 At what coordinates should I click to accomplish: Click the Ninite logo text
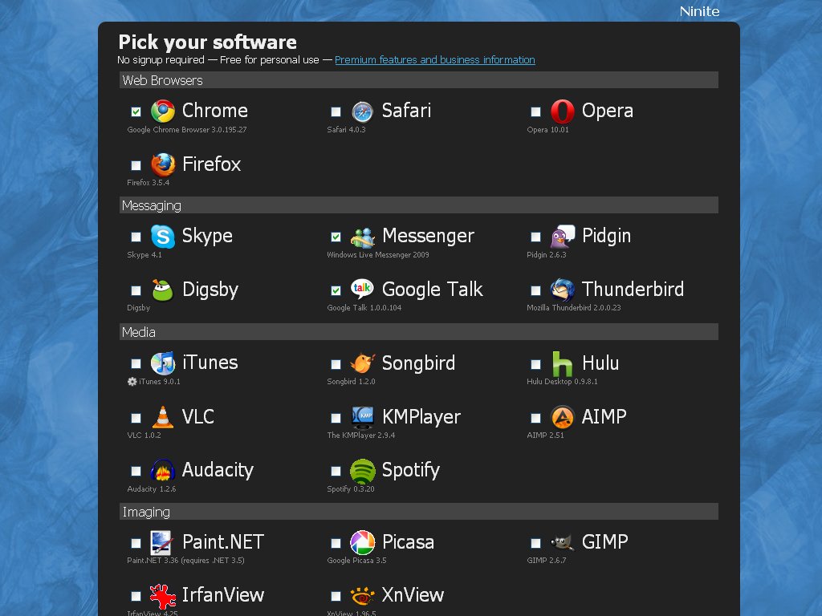tap(699, 11)
